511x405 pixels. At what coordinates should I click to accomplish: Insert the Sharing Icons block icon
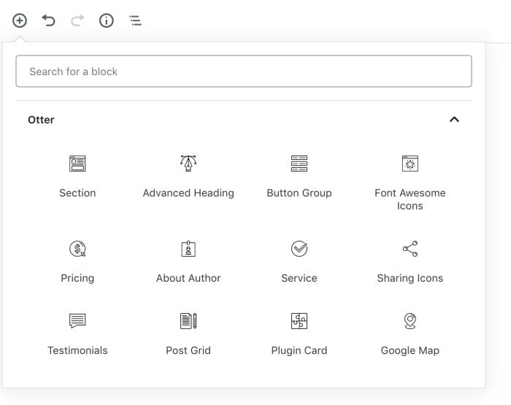click(410, 249)
